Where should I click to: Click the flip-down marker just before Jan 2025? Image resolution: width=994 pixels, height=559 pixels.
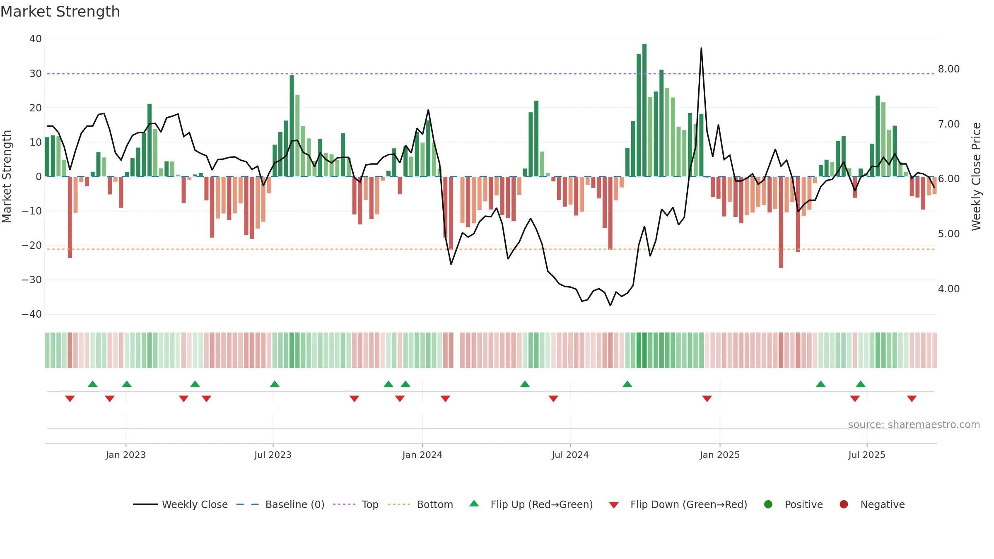pos(707,399)
